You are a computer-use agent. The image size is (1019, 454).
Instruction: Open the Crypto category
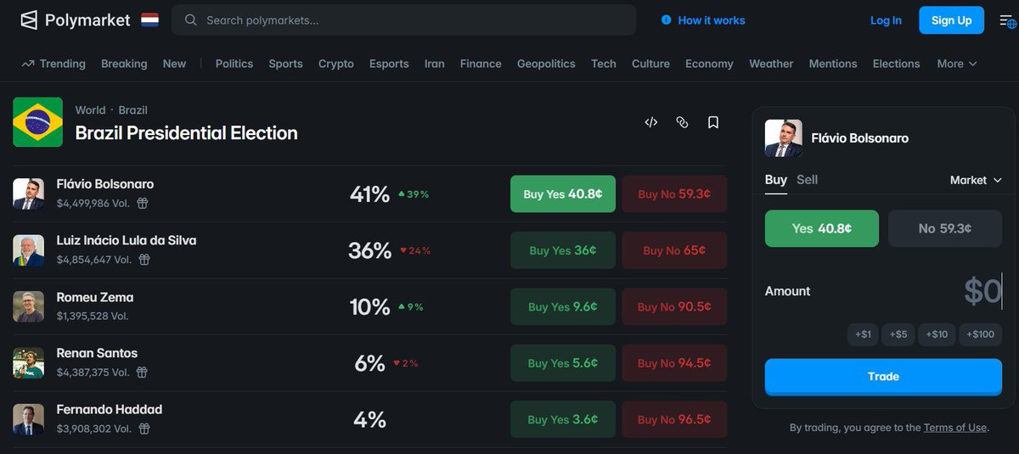point(336,64)
